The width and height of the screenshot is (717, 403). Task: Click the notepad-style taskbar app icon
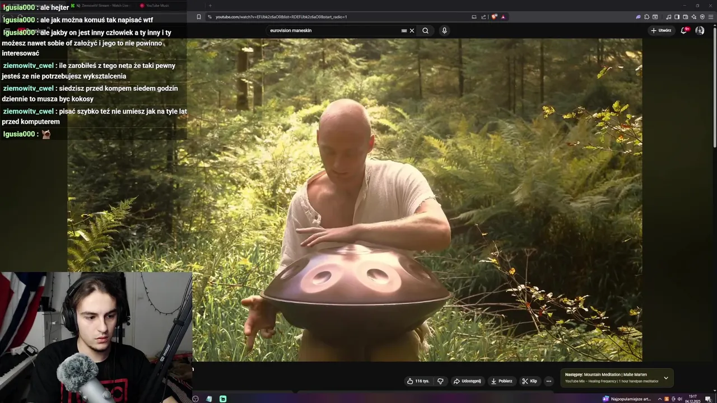click(209, 399)
